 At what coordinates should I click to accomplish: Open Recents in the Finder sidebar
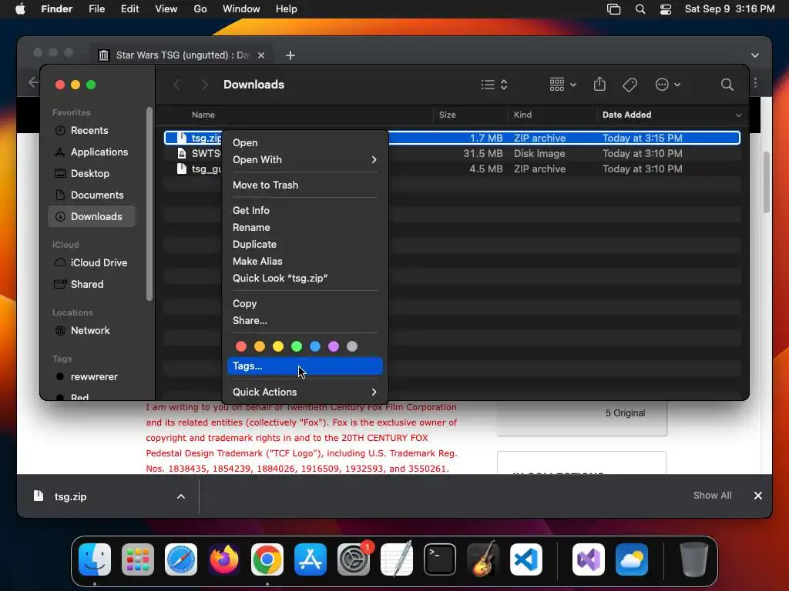[x=92, y=131]
